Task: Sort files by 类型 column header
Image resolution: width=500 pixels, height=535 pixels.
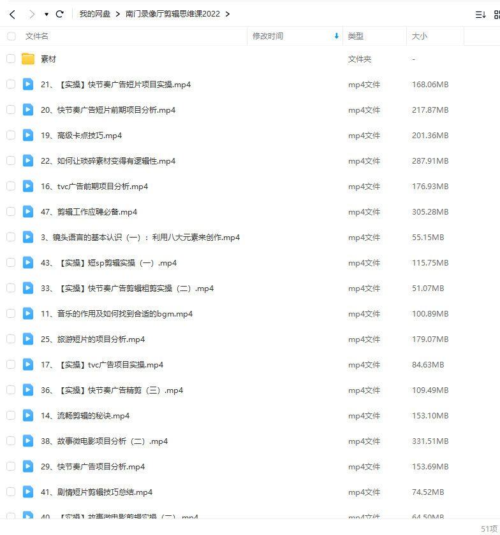Action: (x=355, y=36)
